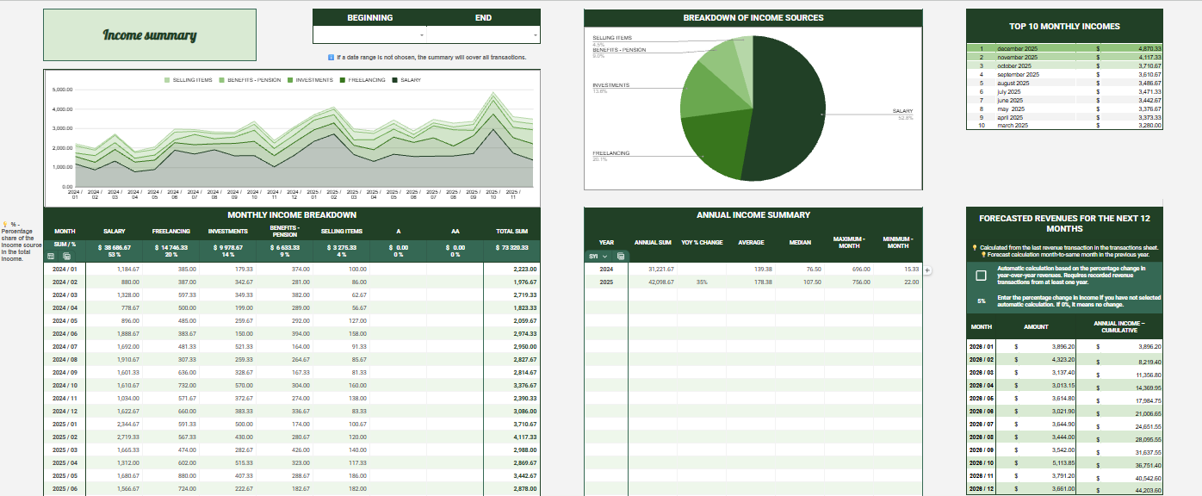This screenshot has width=1202, height=496.
Task: Expand the dropdown chevron under YEAR header
Action: 604,256
